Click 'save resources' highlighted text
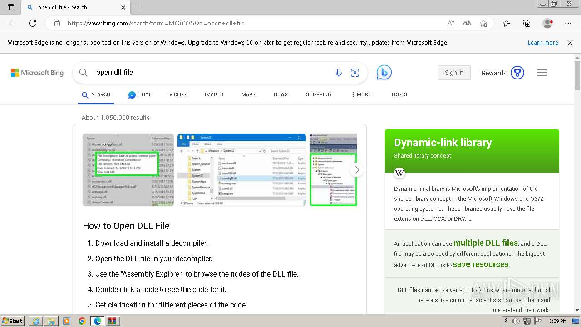The width and height of the screenshot is (581, 327). coord(481,264)
